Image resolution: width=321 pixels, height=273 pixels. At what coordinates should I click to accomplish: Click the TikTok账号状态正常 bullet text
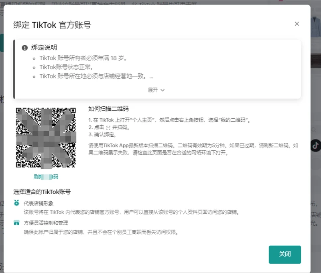click(x=66, y=67)
